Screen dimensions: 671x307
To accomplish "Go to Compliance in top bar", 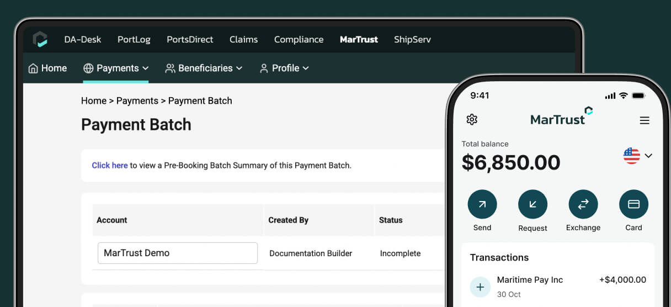I will pos(299,40).
